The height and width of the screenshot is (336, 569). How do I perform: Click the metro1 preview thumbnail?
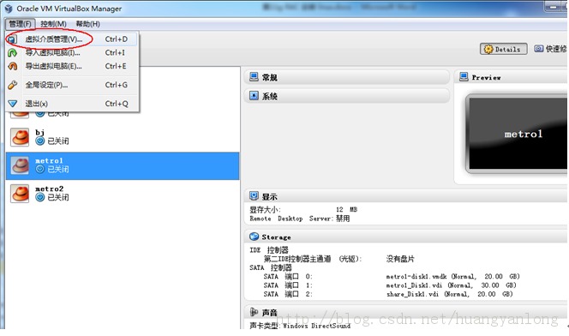coord(518,134)
